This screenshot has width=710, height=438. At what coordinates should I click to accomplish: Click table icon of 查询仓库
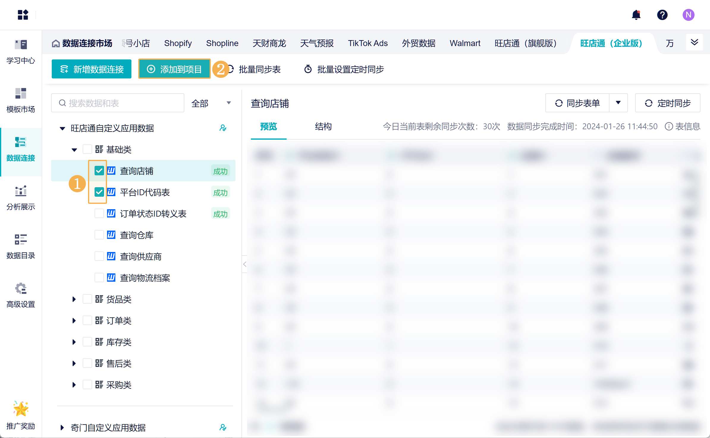tap(111, 235)
